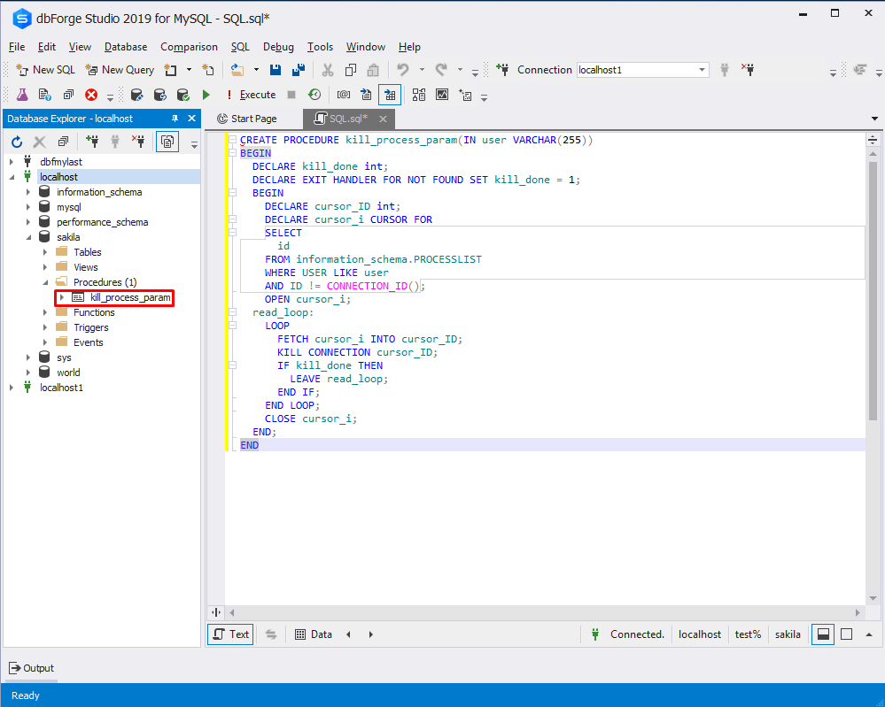Open the Connection localhost1 dropdown

[702, 70]
